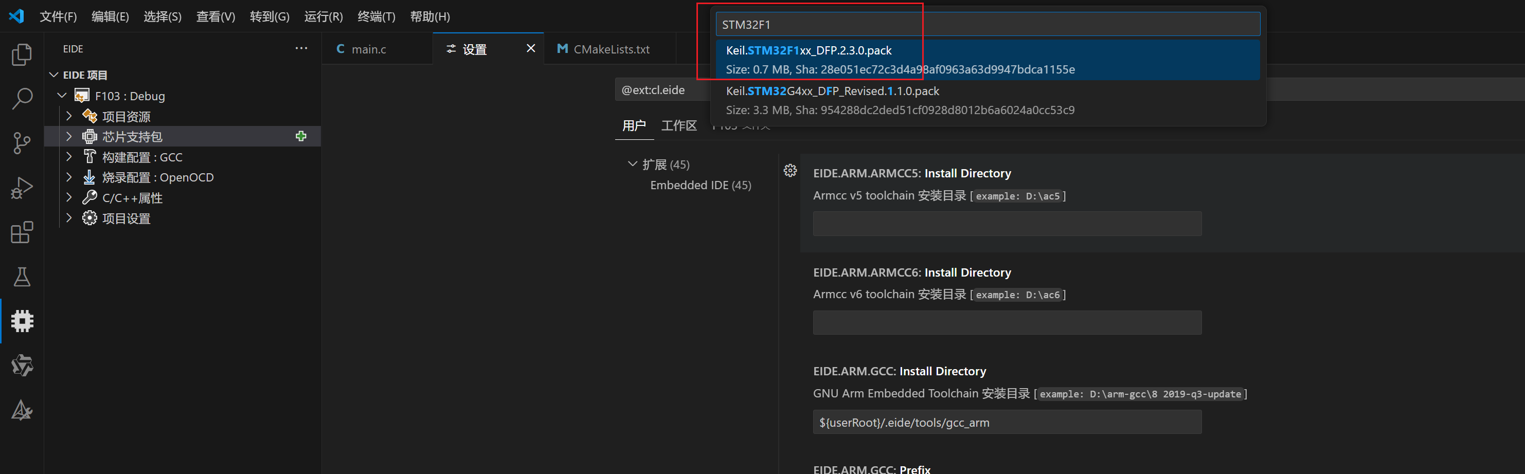Viewport: 1525px width, 474px height.
Task: Select Embedded IDE (45) in settings tree
Action: tap(701, 185)
